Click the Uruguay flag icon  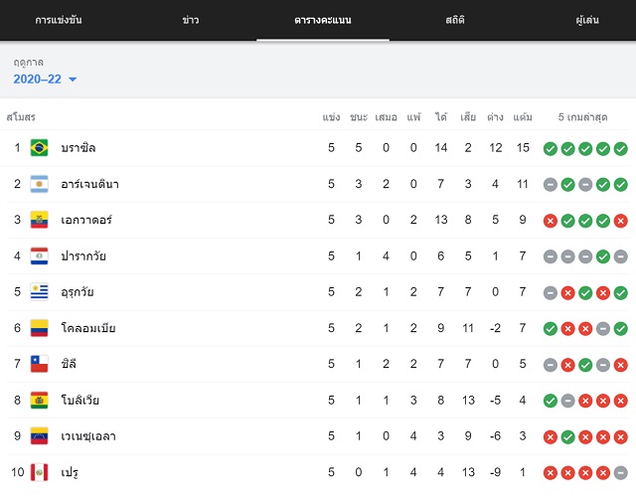click(x=40, y=291)
